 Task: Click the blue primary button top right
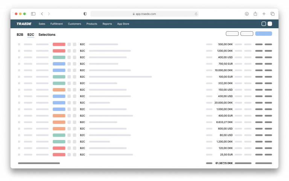point(263,33)
